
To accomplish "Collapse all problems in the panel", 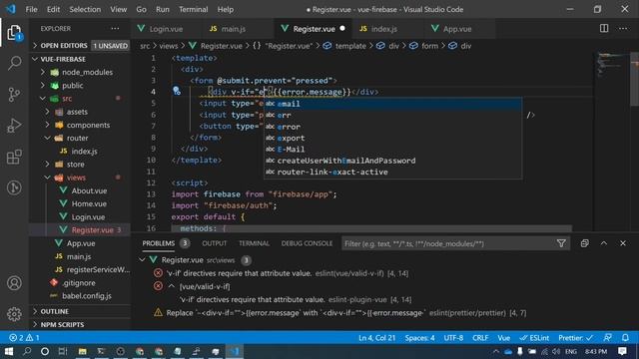I will [x=584, y=243].
